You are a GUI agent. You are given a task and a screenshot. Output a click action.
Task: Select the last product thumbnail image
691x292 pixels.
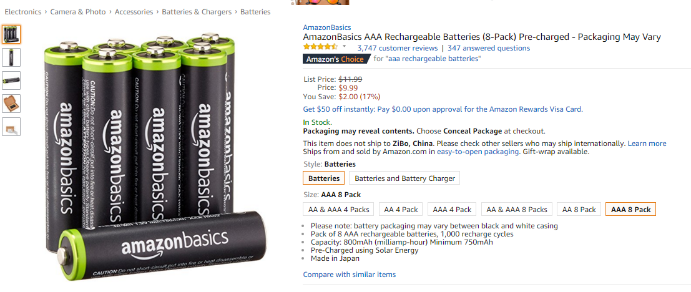11,127
